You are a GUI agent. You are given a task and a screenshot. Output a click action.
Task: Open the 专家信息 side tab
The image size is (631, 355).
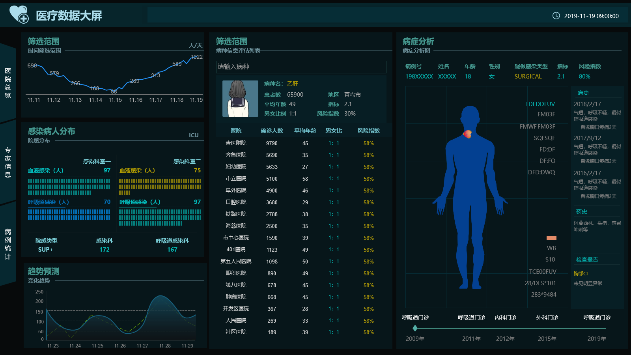(x=8, y=162)
